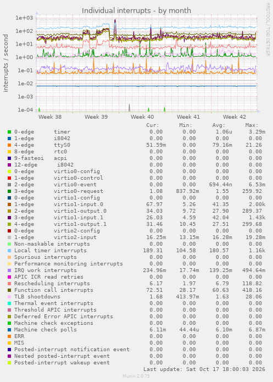Click the '1e+03' y-axis tick label
This screenshot has height=382, width=273.
tap(24, 18)
